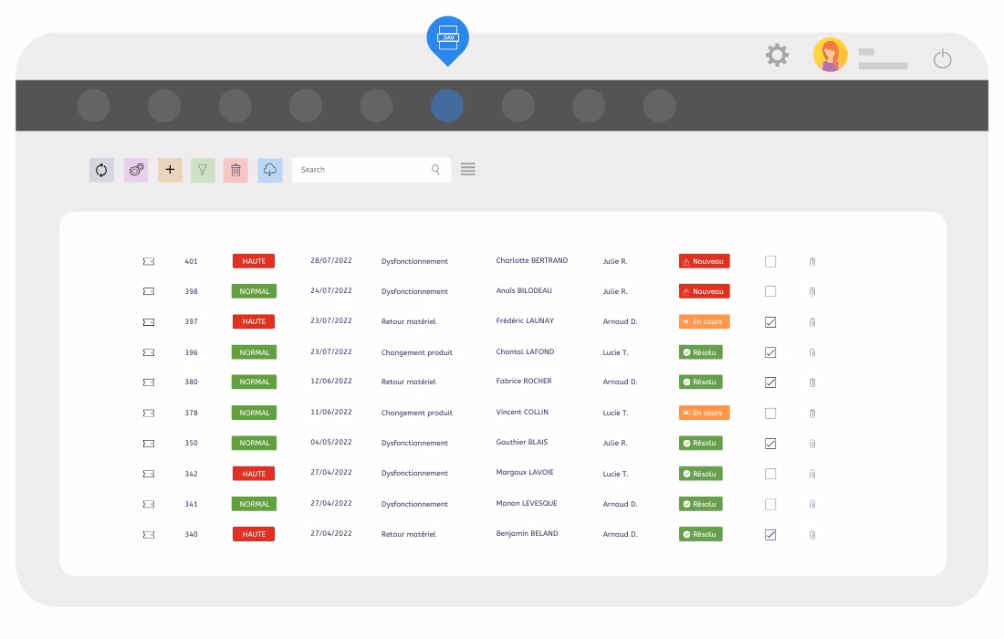
Task: Open the user avatar profile menu
Action: (830, 56)
